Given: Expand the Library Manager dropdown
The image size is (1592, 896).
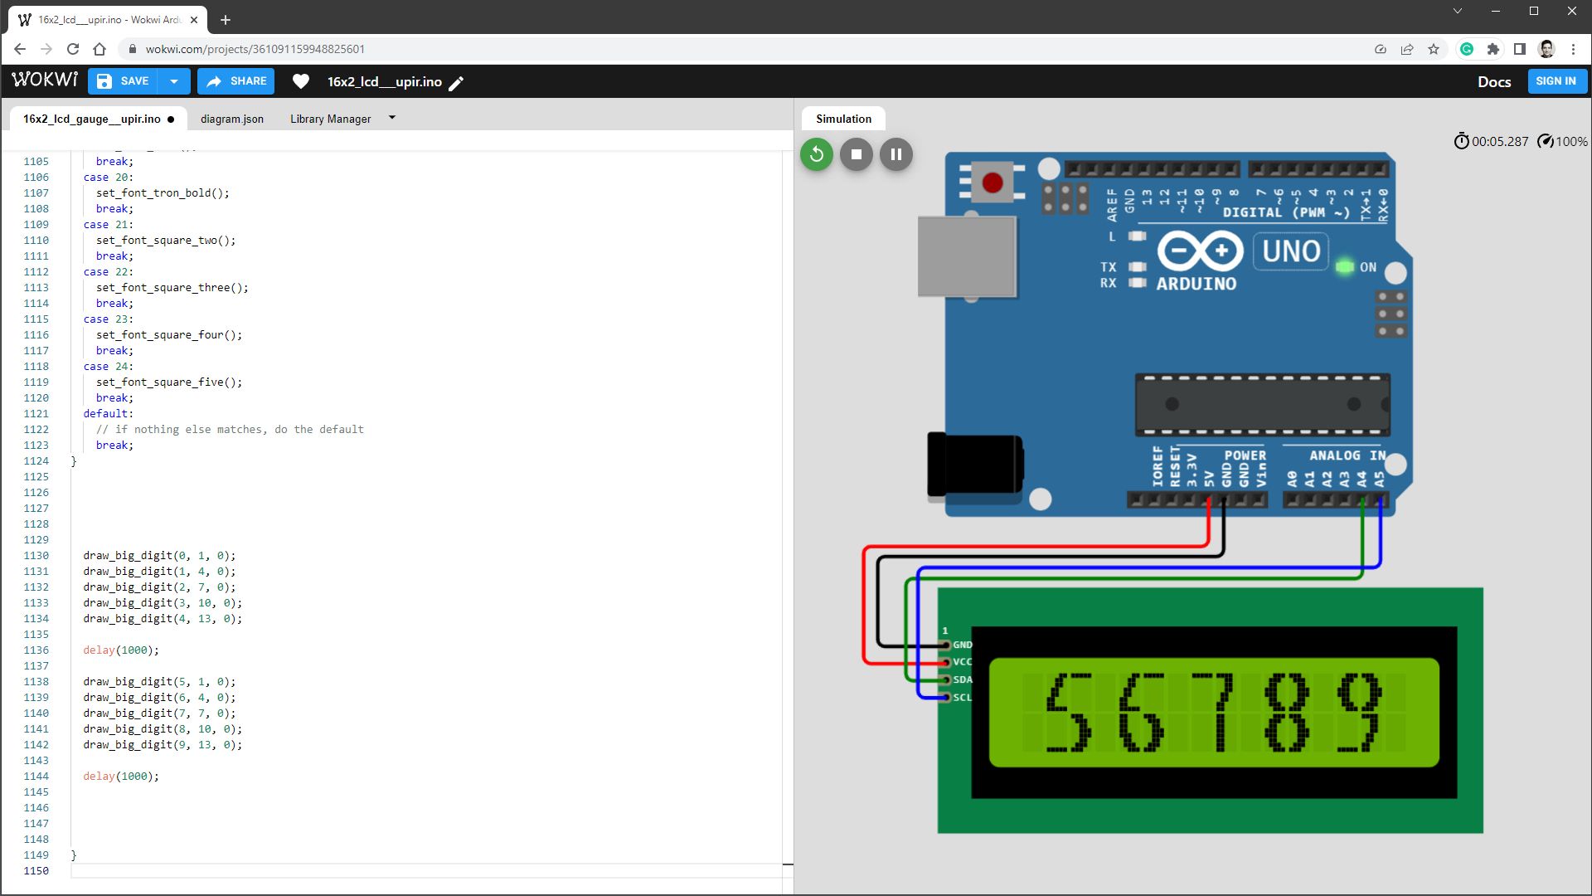Looking at the screenshot, I should coord(391,118).
